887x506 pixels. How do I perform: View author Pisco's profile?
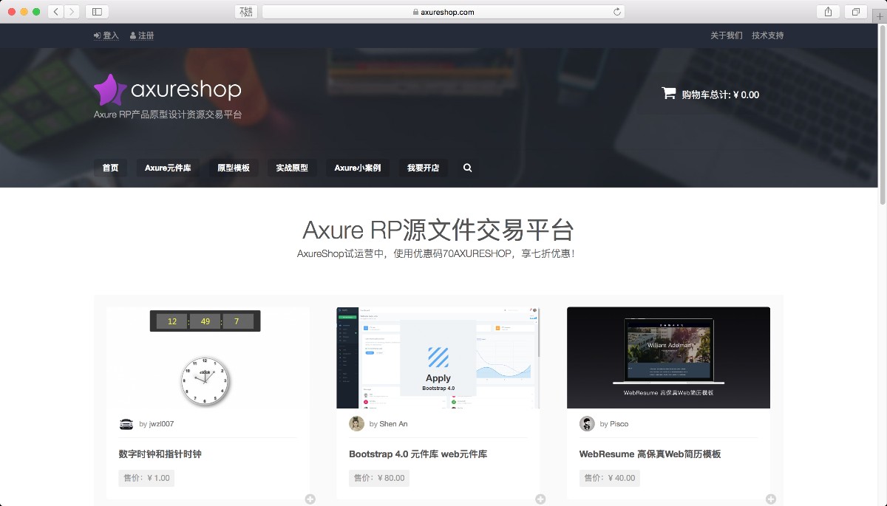(619, 424)
